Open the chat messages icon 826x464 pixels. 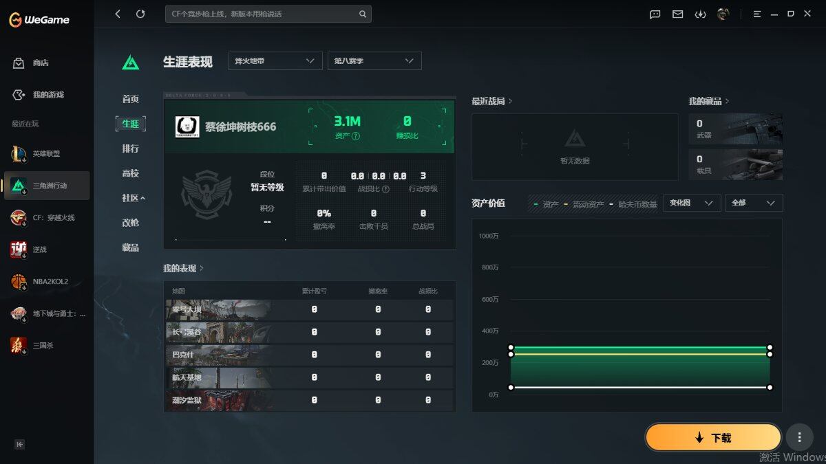(x=655, y=14)
